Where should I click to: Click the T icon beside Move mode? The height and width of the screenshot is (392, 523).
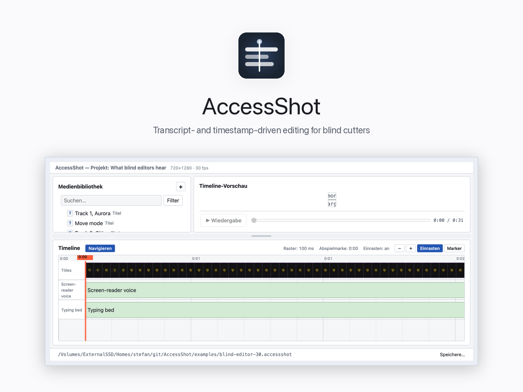tap(70, 223)
